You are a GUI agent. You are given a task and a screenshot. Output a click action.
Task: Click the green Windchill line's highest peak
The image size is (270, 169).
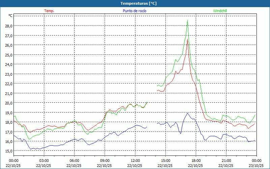(187, 21)
